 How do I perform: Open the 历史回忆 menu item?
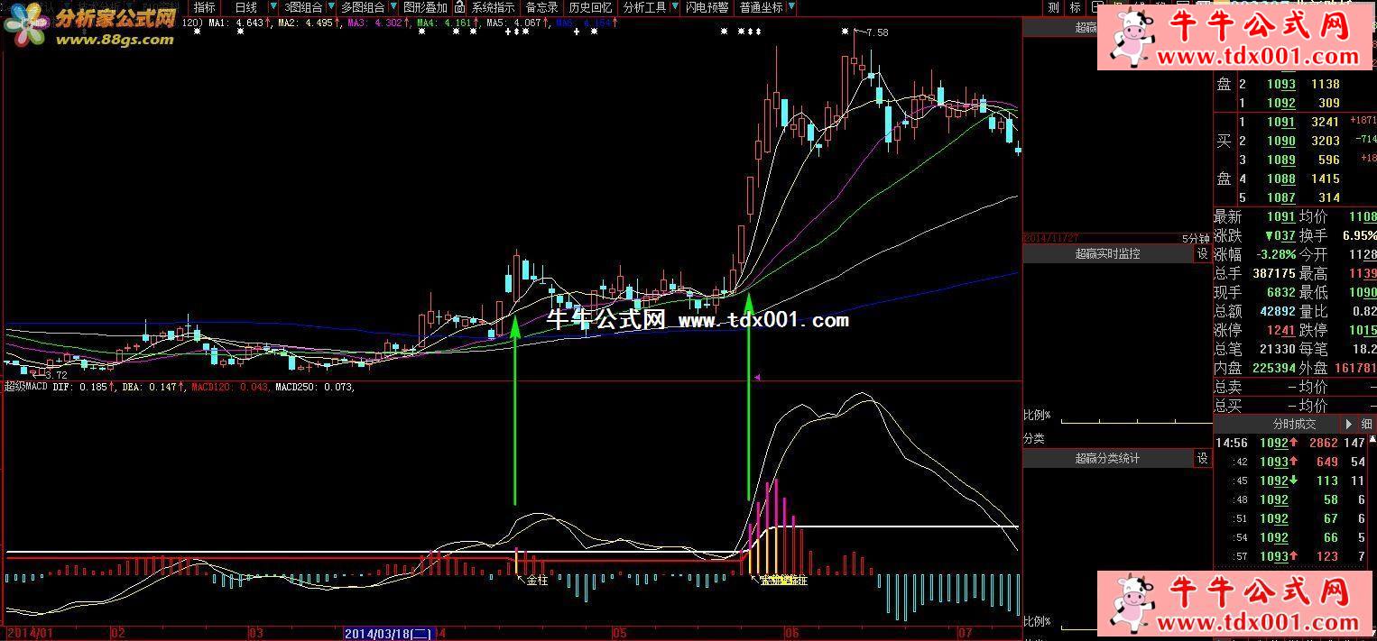coord(590,7)
